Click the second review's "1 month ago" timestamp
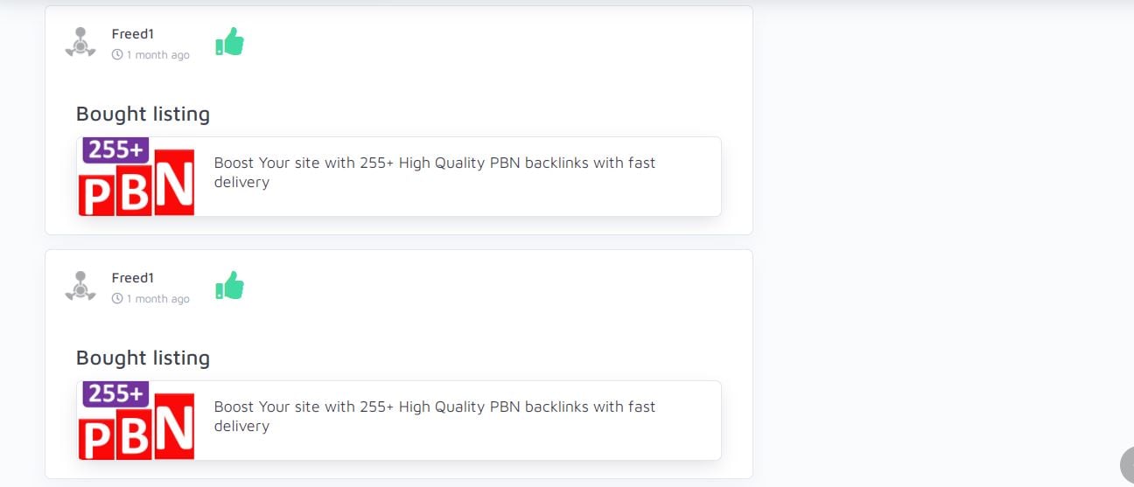The image size is (1134, 487). [x=158, y=299]
